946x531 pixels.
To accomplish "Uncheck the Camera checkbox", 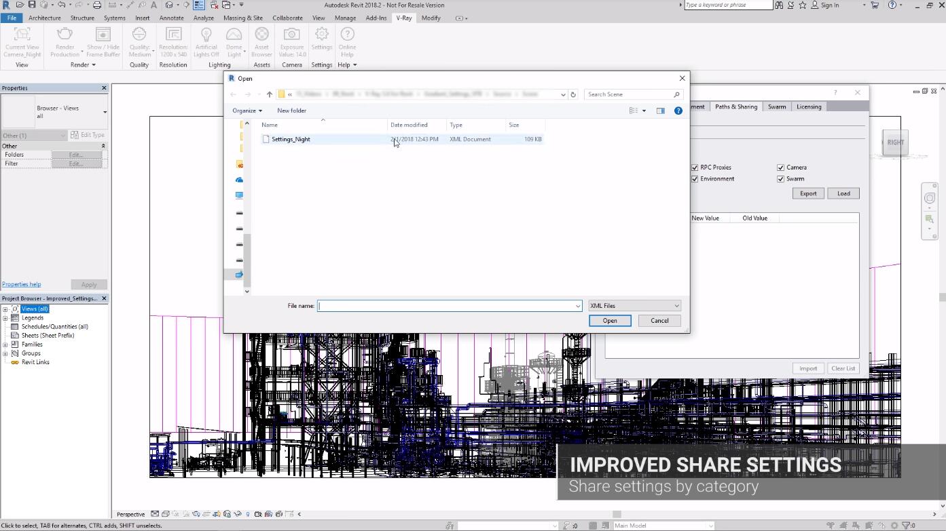I will pos(780,168).
